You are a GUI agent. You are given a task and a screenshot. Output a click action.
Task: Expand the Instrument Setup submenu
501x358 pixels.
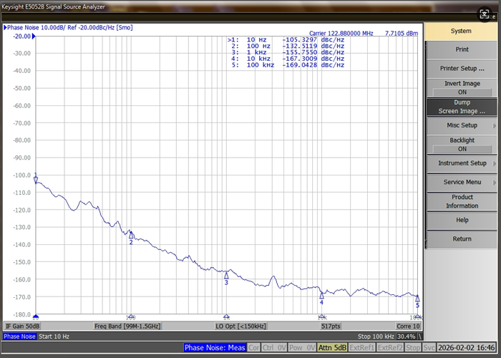(462, 163)
